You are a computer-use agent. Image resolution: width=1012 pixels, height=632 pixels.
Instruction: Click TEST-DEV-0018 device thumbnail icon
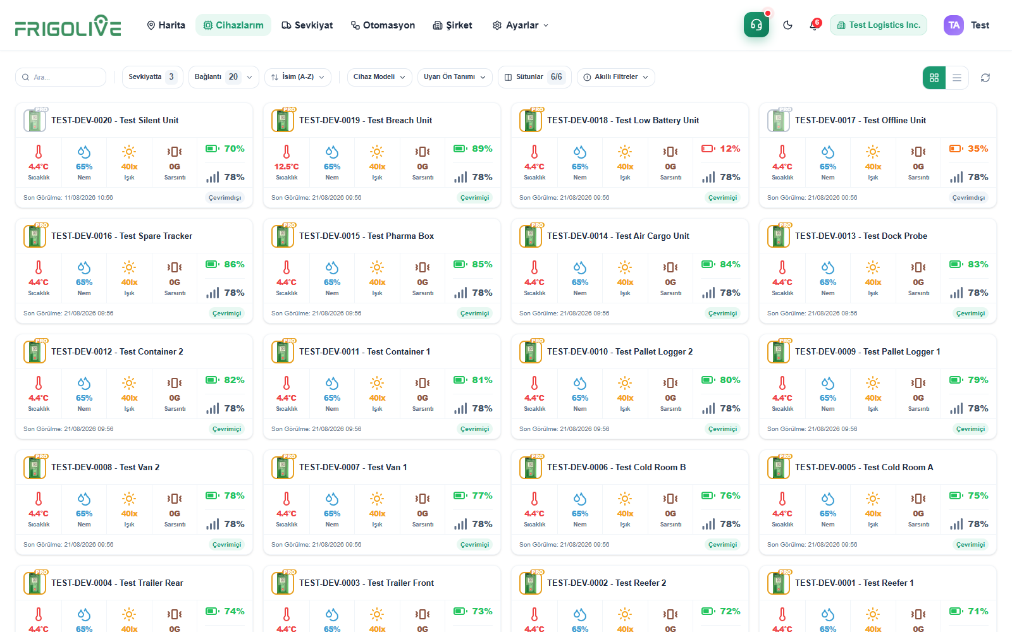(531, 120)
